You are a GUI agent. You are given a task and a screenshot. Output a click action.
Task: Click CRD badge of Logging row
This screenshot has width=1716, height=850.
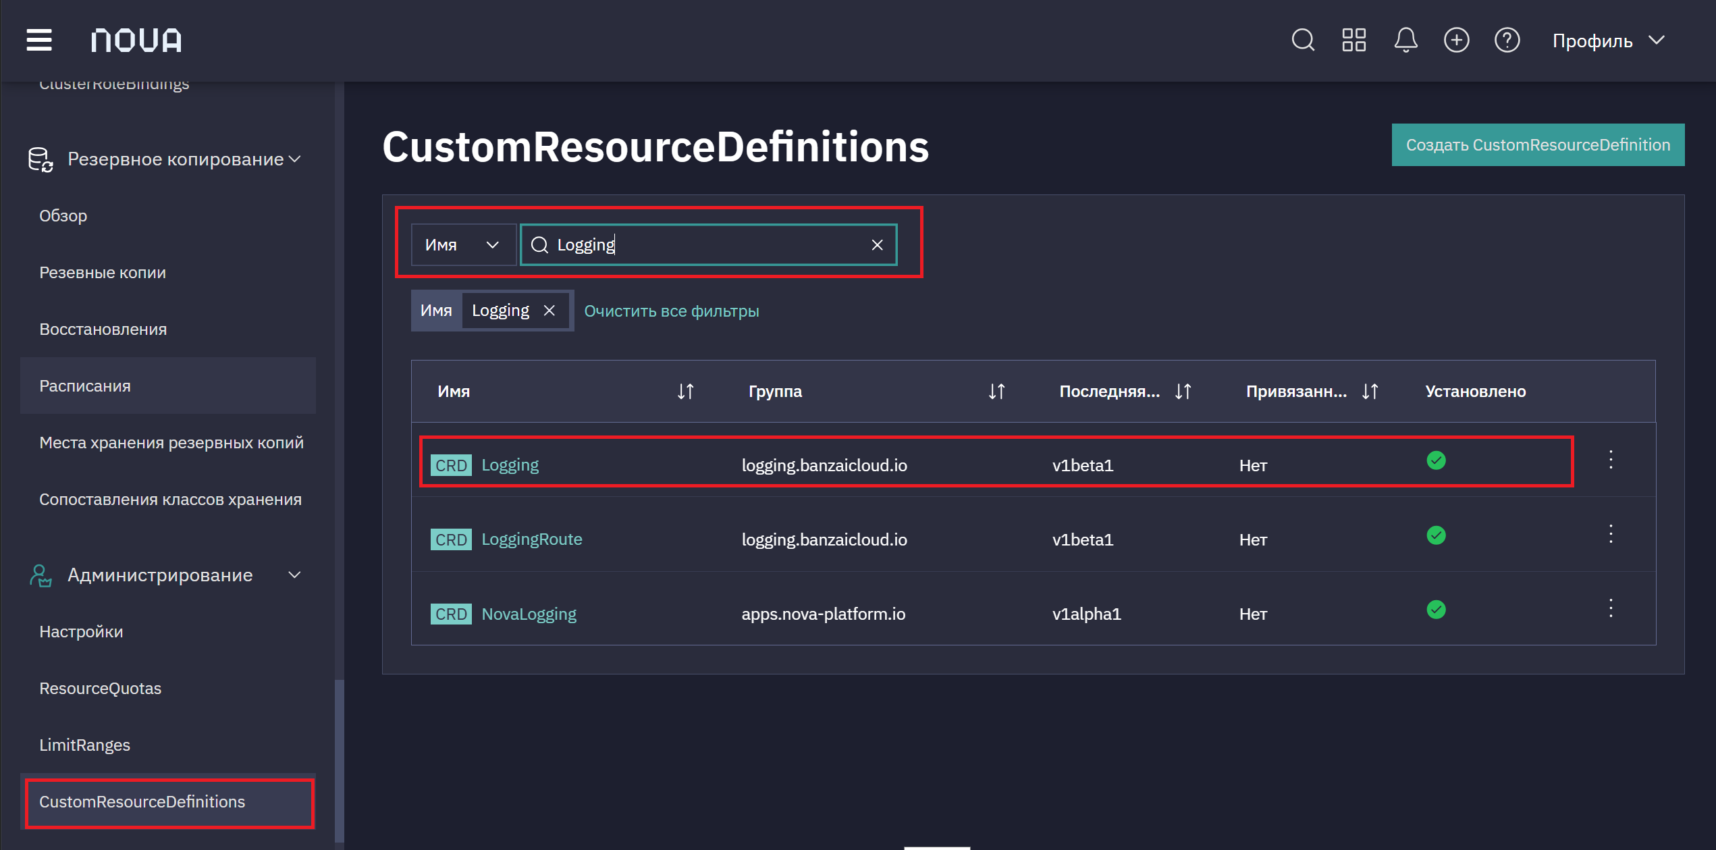(x=451, y=465)
